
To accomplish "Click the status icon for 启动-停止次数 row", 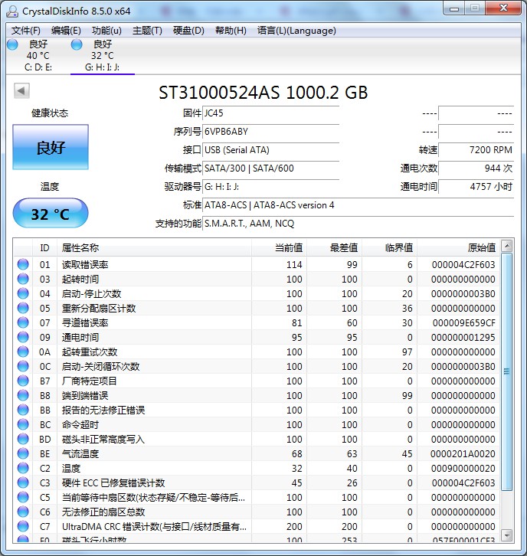I will (23, 293).
